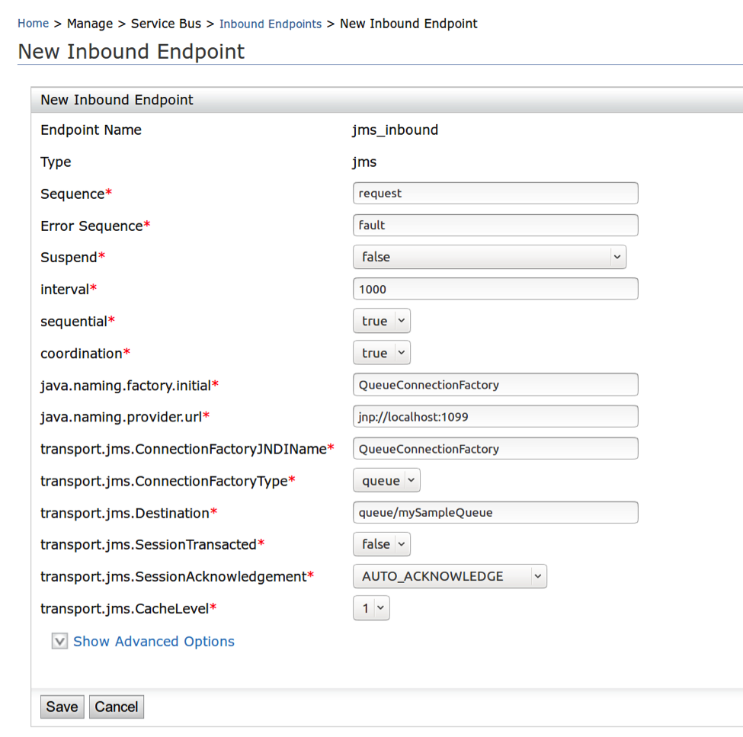Open the SessionAcknowledgement AUTO_ACKNOWLEDGE dropdown
The image size is (743, 737).
(450, 576)
